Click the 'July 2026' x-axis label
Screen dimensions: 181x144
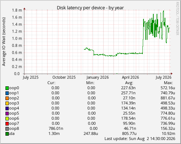click(164, 77)
